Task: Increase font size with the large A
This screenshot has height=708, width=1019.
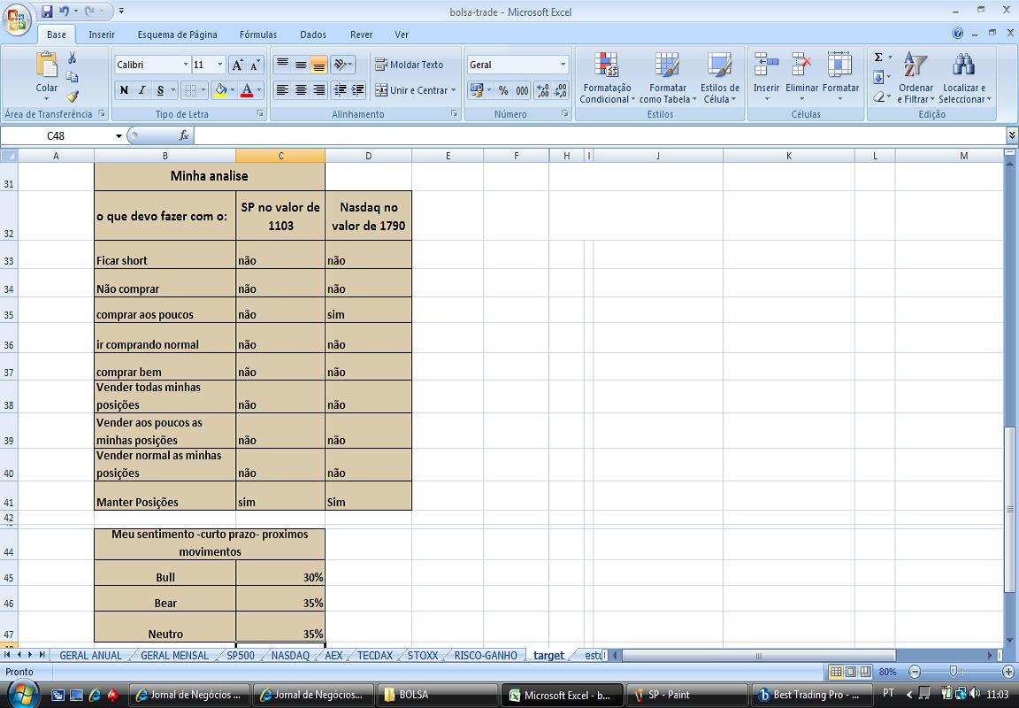Action: [237, 65]
